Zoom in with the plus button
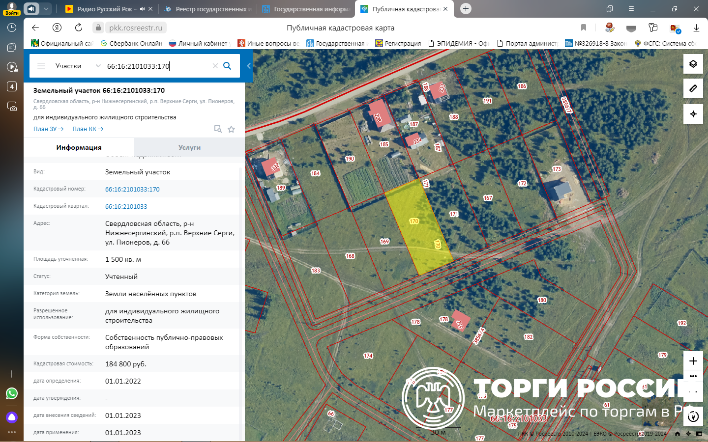Viewport: 708px width, 442px height. click(693, 361)
